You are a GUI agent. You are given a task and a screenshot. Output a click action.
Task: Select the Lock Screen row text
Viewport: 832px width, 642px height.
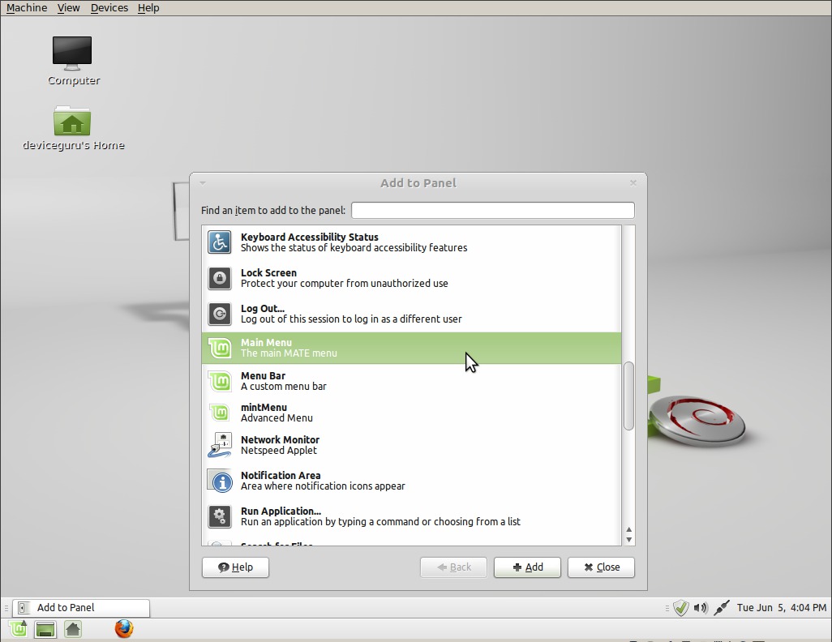point(345,278)
